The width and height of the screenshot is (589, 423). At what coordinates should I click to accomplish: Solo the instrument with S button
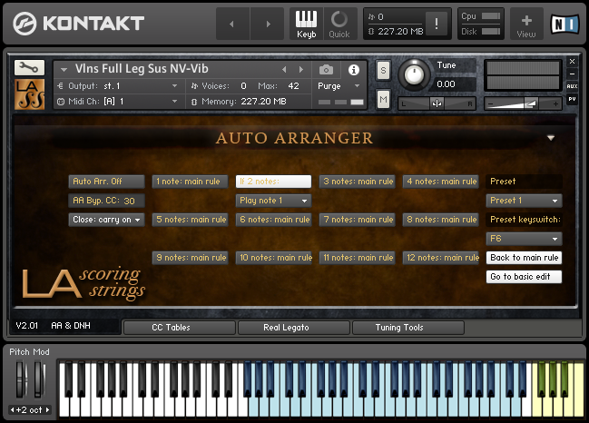click(x=383, y=70)
